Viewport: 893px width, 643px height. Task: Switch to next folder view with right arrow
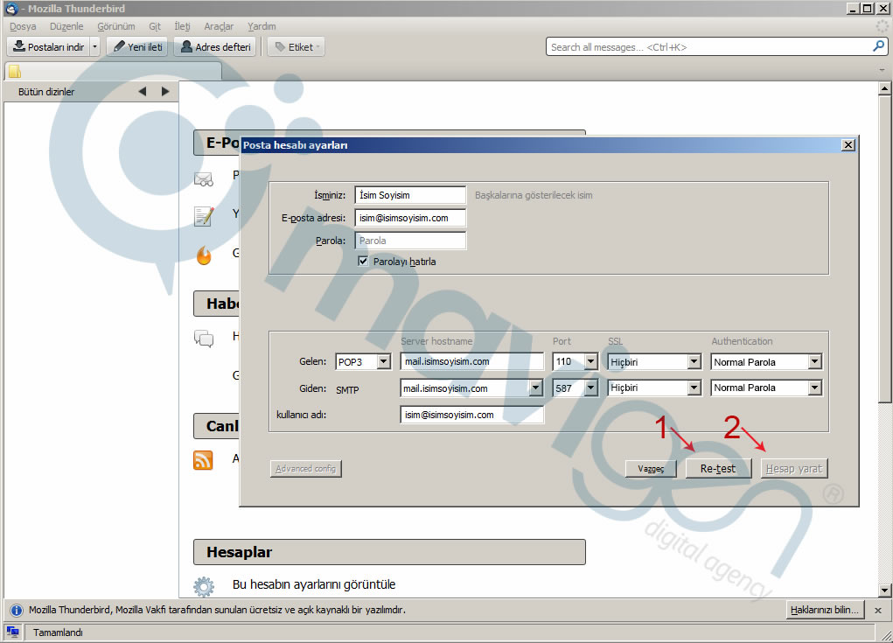165,91
